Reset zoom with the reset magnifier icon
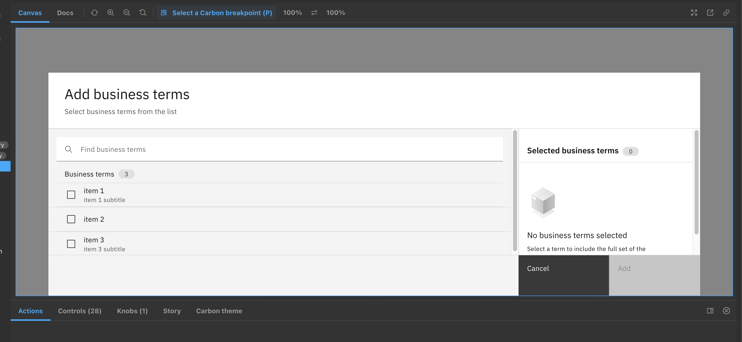 point(143,13)
